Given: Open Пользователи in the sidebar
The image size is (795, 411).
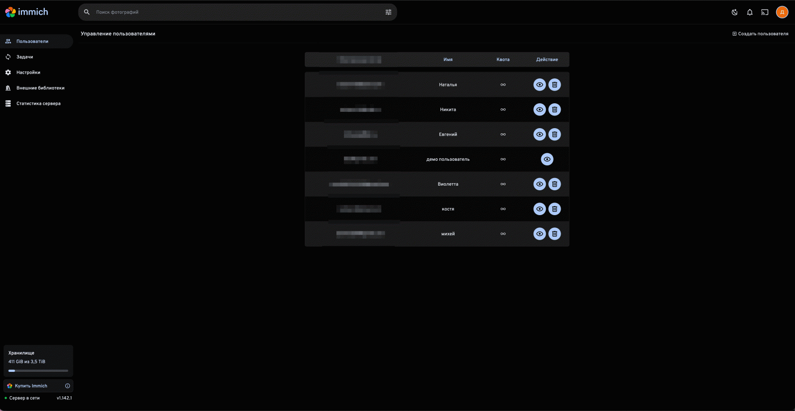Looking at the screenshot, I should (37, 41).
